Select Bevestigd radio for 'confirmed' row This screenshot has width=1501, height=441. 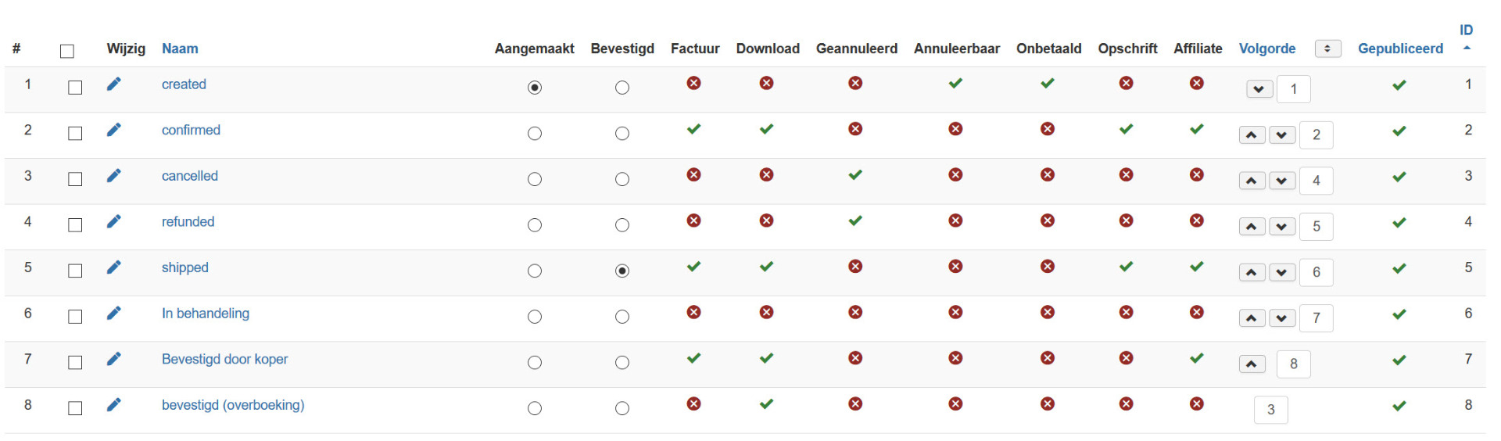coord(622,134)
